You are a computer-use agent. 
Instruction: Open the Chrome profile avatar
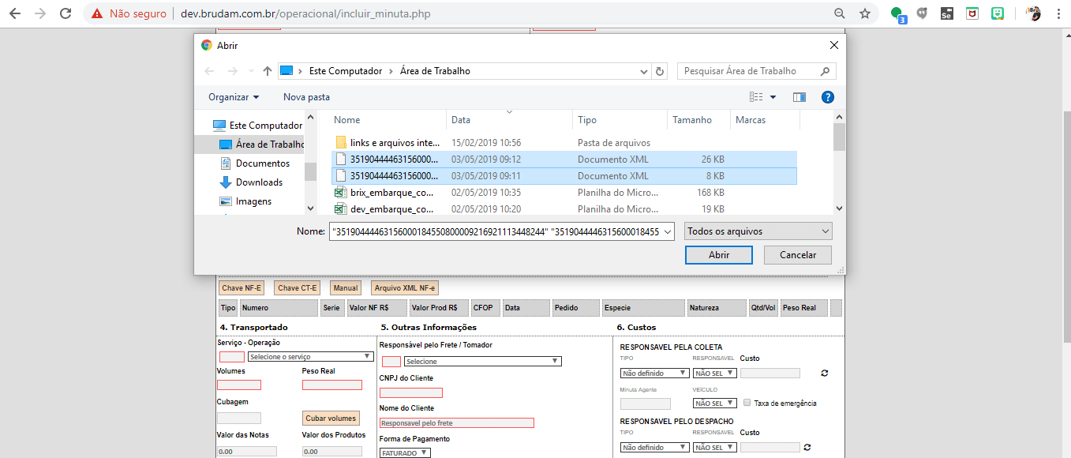click(x=1033, y=13)
